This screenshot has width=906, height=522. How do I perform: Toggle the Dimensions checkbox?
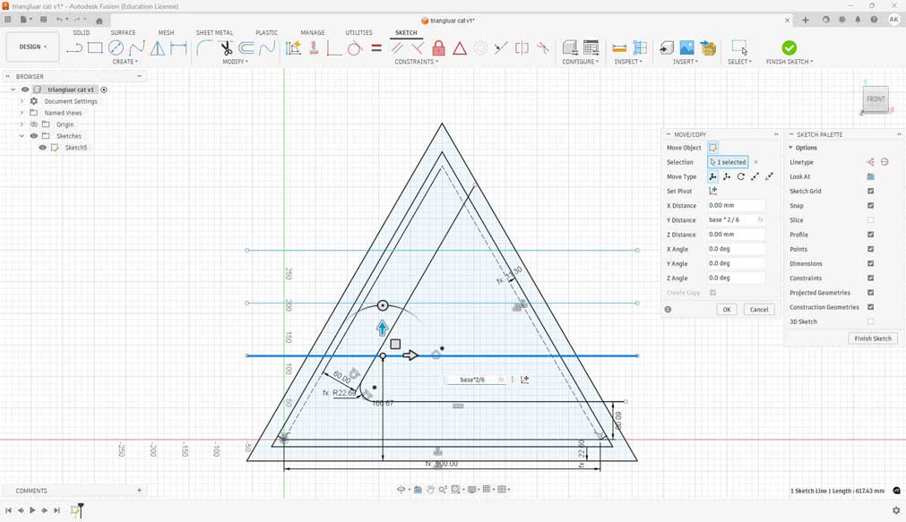click(x=871, y=263)
